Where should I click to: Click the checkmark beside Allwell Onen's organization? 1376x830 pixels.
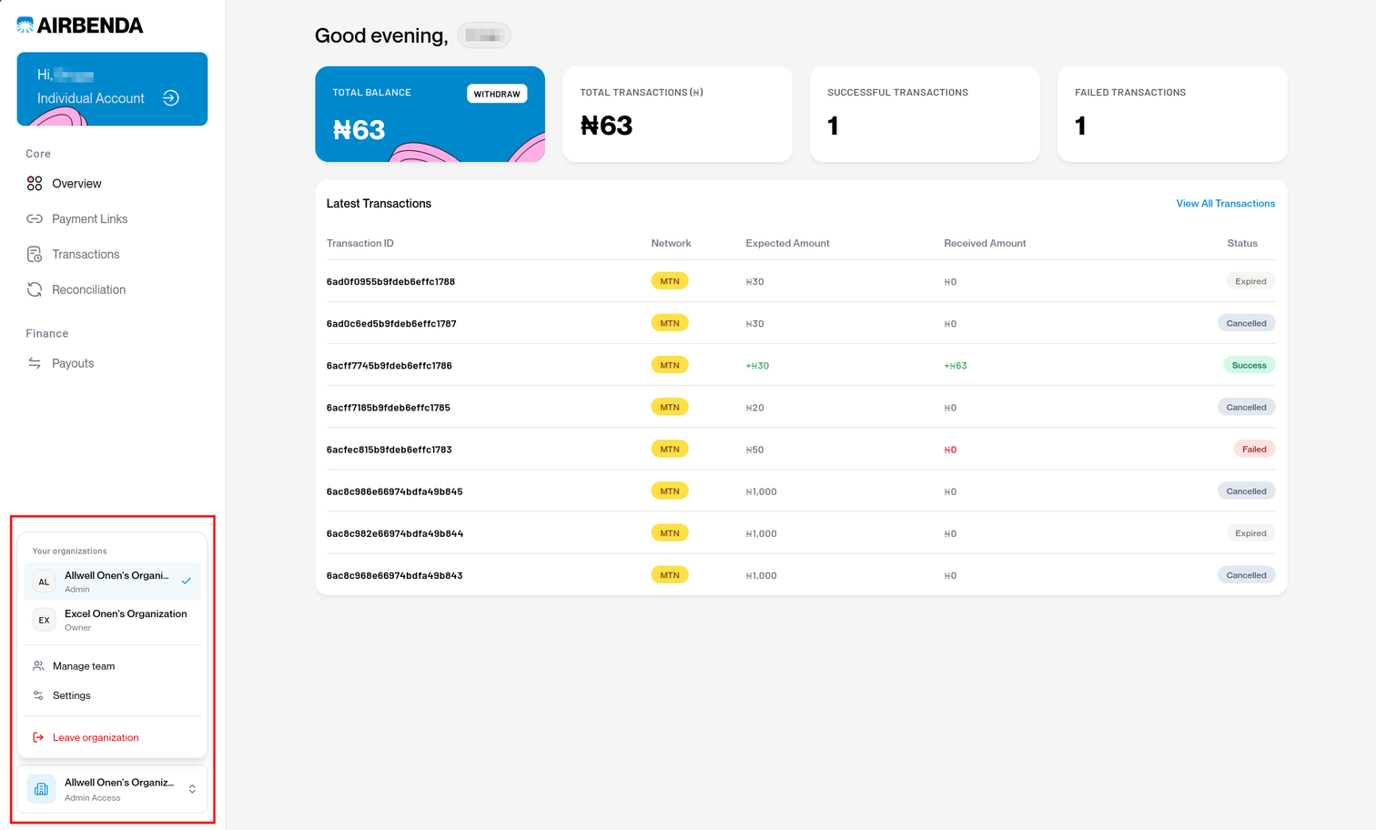[187, 581]
